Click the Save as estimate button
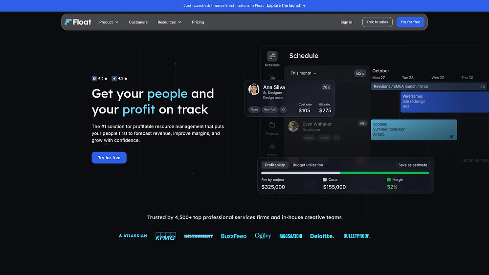Image resolution: width=489 pixels, height=275 pixels. [x=413, y=165]
